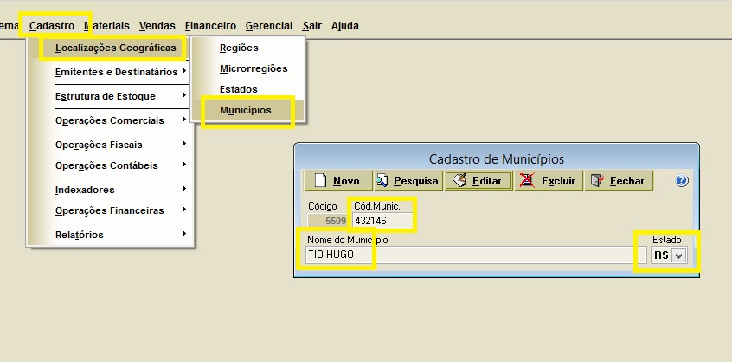Image resolution: width=732 pixels, height=362 pixels.
Task: Expand Operações Comerciais submenu
Action: [x=110, y=120]
